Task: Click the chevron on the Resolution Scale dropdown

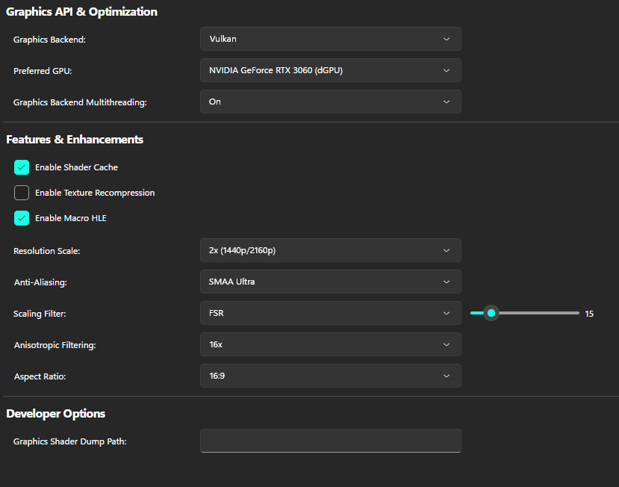Action: [x=446, y=250]
